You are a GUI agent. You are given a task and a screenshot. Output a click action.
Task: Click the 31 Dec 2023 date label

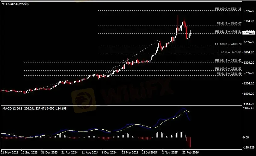(x=49, y=153)
